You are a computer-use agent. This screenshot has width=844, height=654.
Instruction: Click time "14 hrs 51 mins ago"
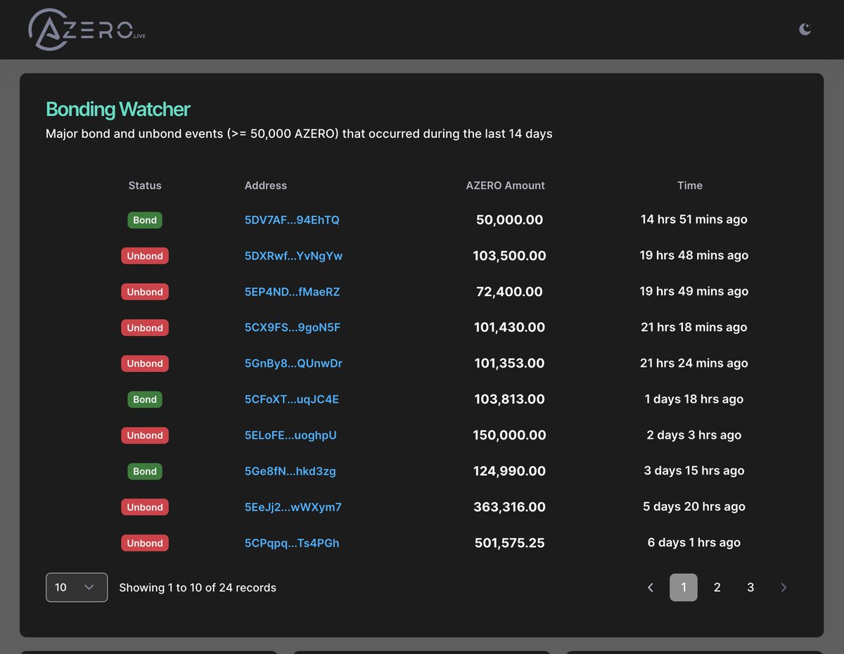[694, 219]
